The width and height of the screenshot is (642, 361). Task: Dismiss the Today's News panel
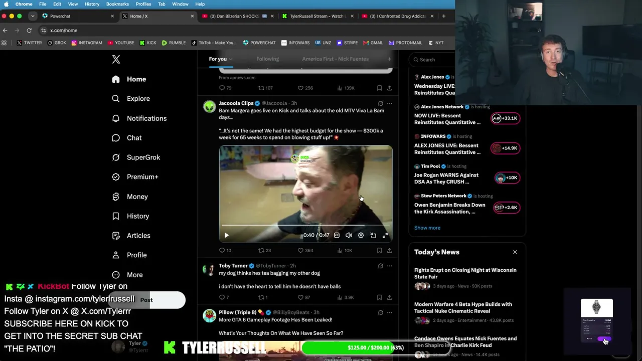[515, 252]
